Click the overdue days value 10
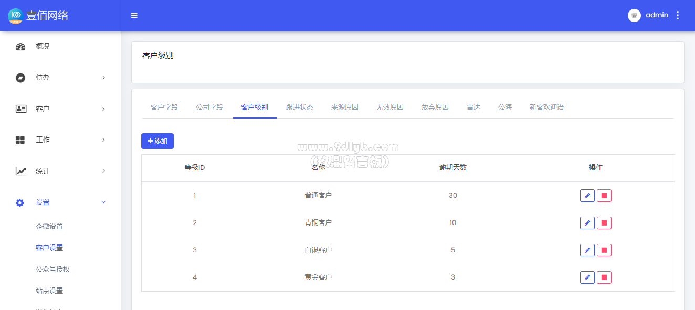This screenshot has width=695, height=310. tap(453, 223)
